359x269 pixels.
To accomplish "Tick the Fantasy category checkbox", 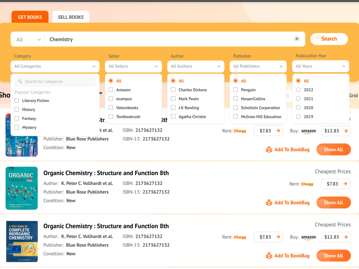I will pyautogui.click(x=17, y=118).
